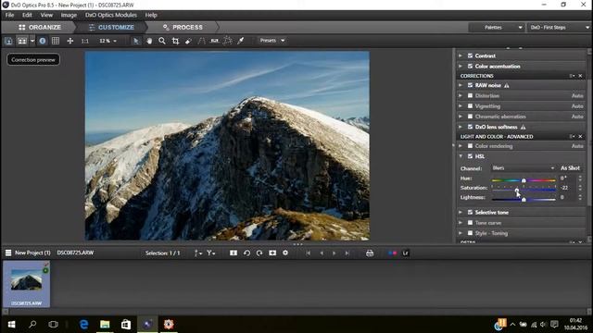Click the Correction preview button
Screen dimensions: 593x333
click(33, 59)
